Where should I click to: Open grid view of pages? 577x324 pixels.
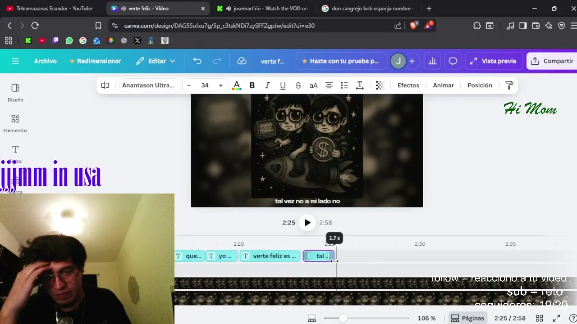coord(539,319)
